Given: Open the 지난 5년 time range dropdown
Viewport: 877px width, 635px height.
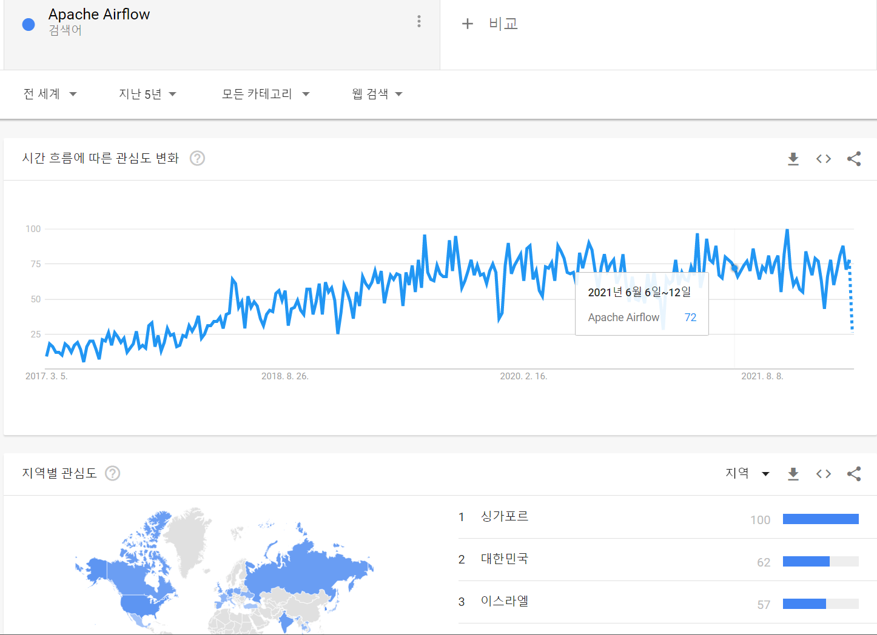Looking at the screenshot, I should tap(147, 94).
